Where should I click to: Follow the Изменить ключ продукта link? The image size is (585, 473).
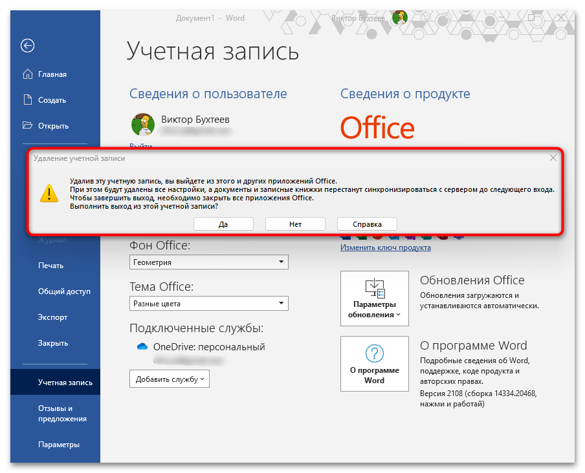click(385, 247)
